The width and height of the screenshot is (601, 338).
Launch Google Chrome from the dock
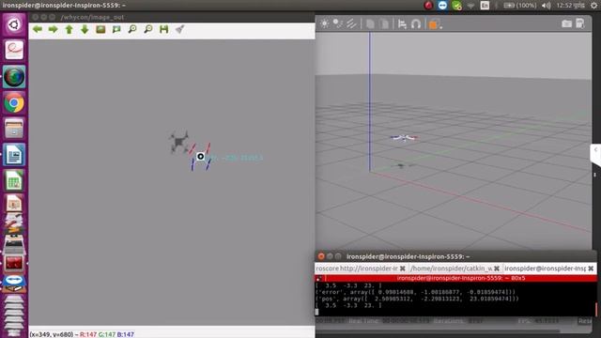click(x=14, y=103)
